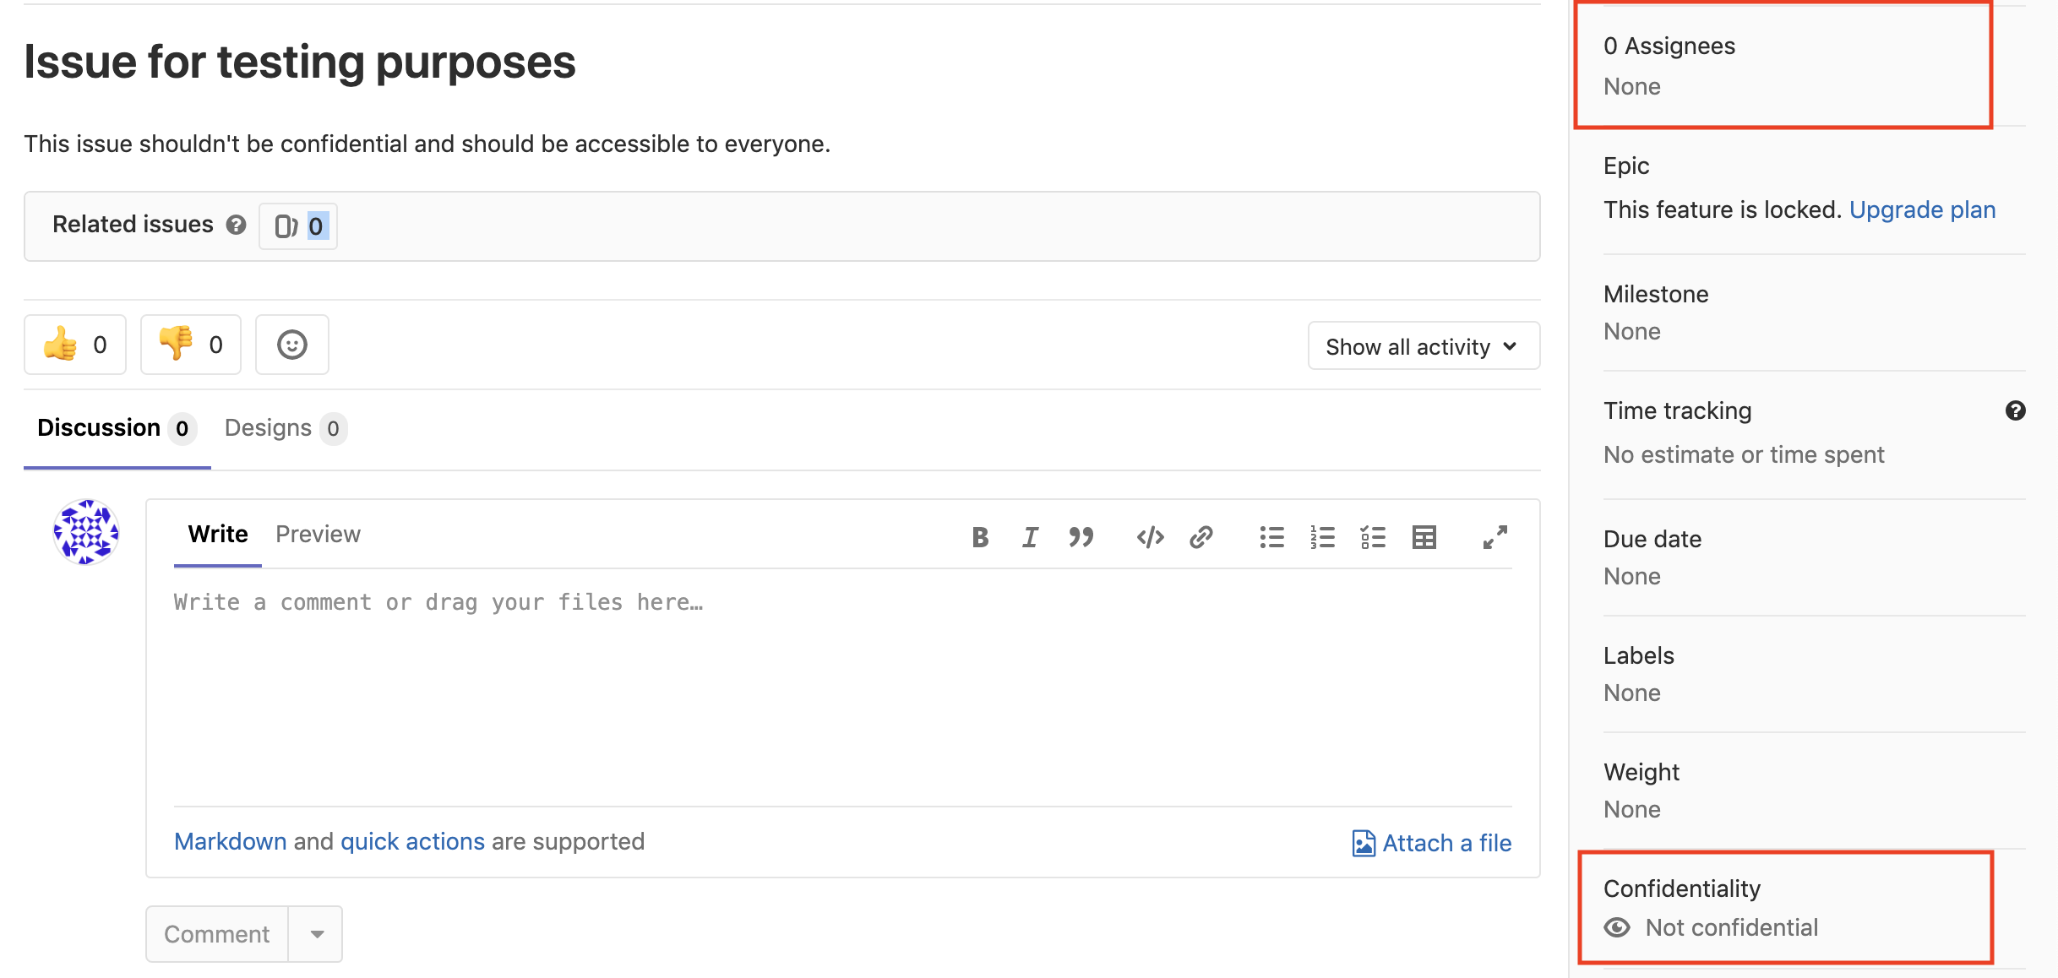
Task: Click the confidentiality eye icon
Action: (x=1617, y=927)
